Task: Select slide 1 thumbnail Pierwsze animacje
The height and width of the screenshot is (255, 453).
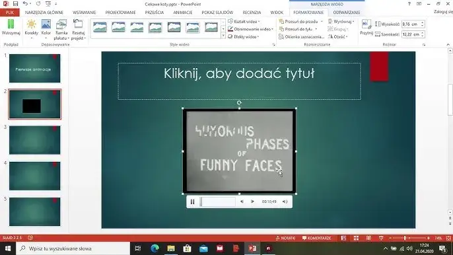Action: 34,68
